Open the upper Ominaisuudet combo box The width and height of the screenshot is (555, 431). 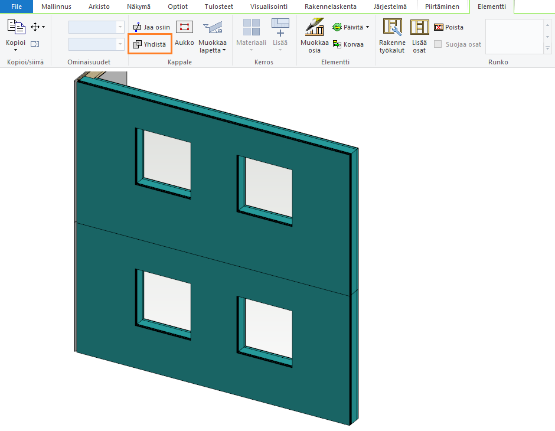pyautogui.click(x=96, y=27)
